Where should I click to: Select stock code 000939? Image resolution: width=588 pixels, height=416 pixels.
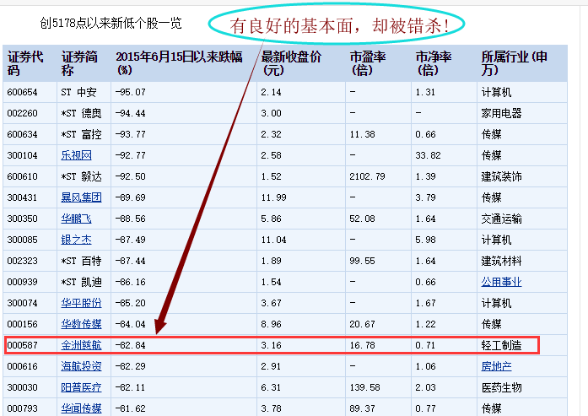[22, 282]
